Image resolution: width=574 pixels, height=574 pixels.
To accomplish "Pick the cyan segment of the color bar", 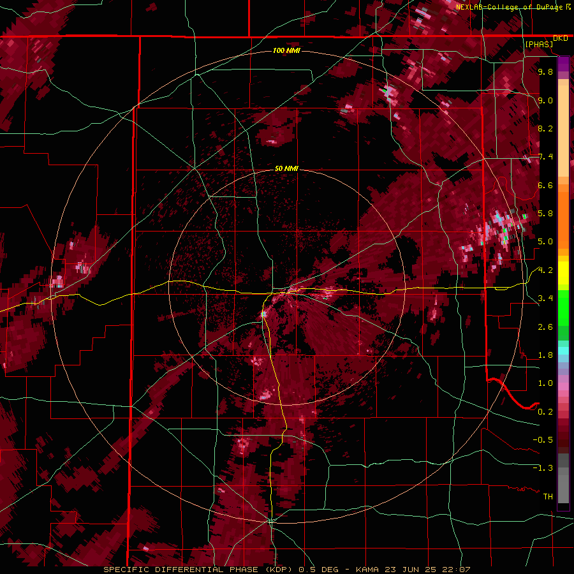I will click(x=563, y=351).
